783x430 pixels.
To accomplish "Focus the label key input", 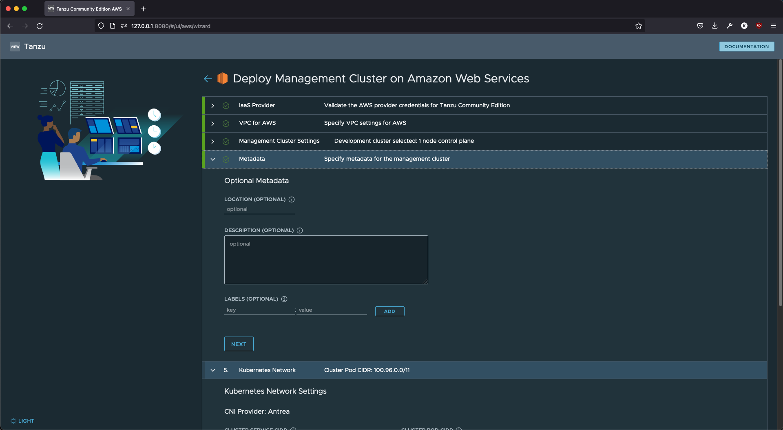I will click(259, 310).
